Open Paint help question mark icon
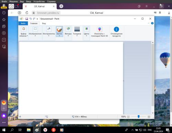This screenshot has width=172, height=133. pyautogui.click(x=152, y=23)
